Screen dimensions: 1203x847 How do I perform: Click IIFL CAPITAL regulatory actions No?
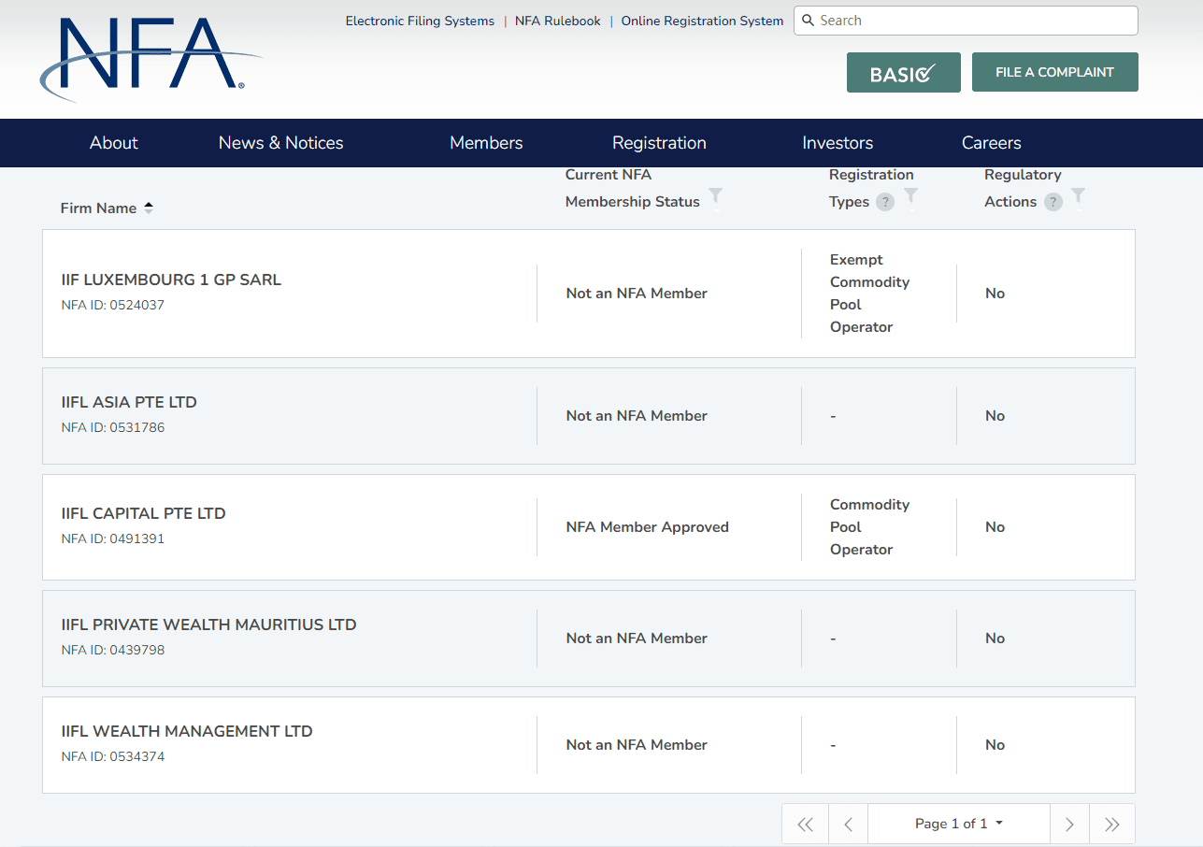pyautogui.click(x=995, y=527)
